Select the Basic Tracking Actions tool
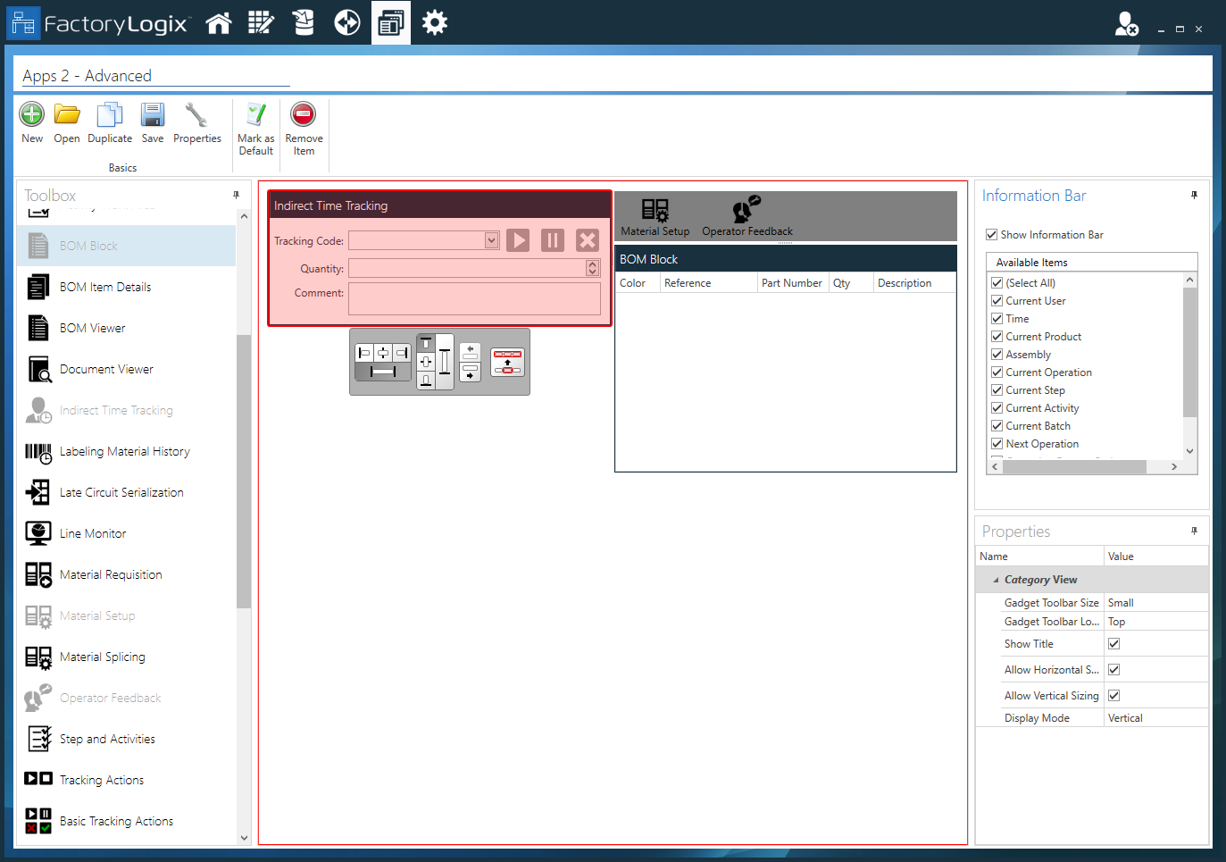This screenshot has height=862, width=1226. click(x=115, y=821)
